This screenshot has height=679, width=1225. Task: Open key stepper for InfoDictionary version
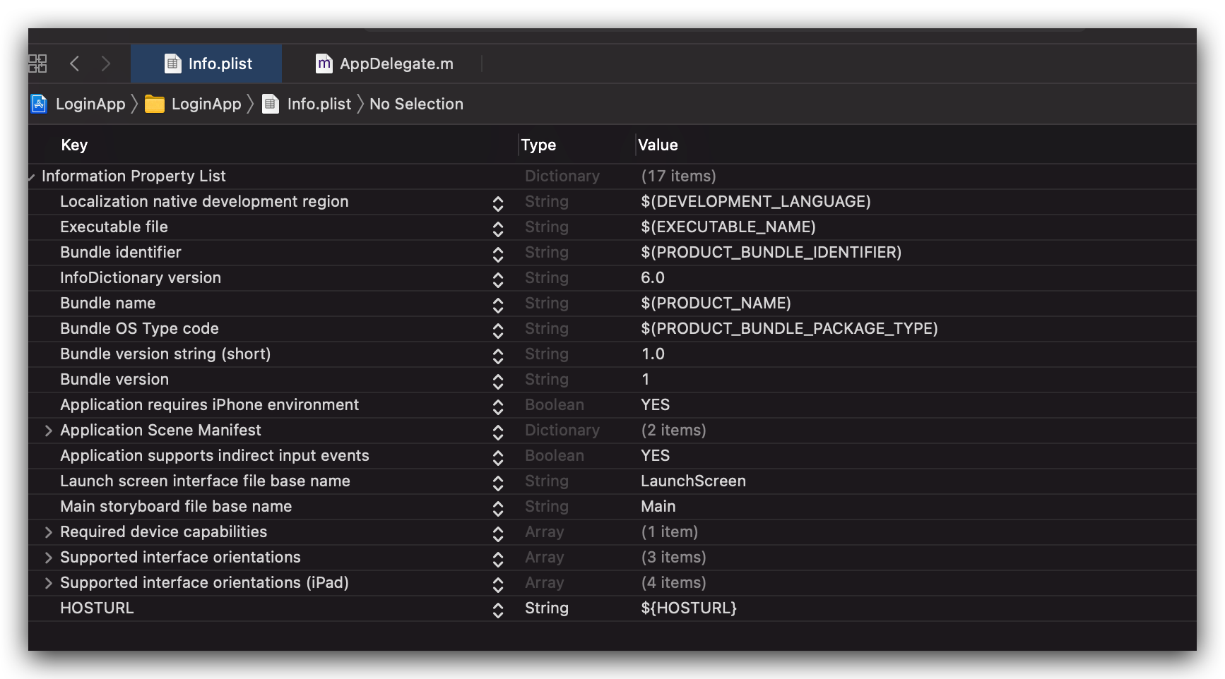[x=498, y=280]
